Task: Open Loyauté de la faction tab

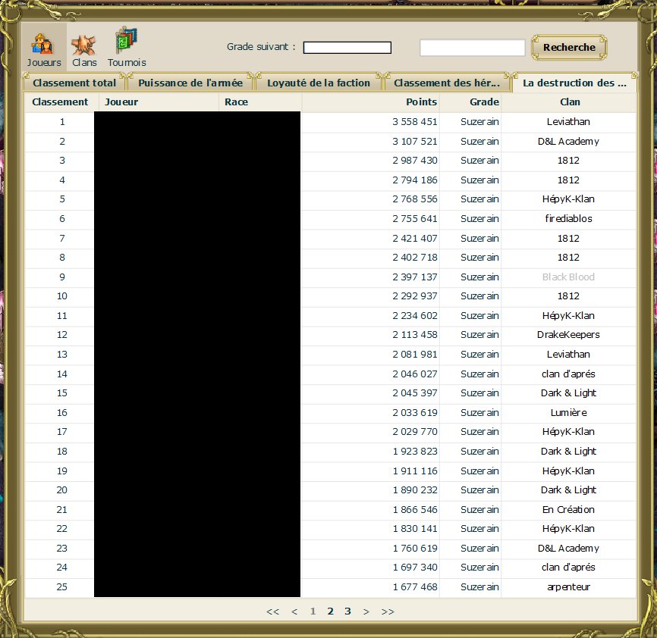Action: [x=318, y=83]
